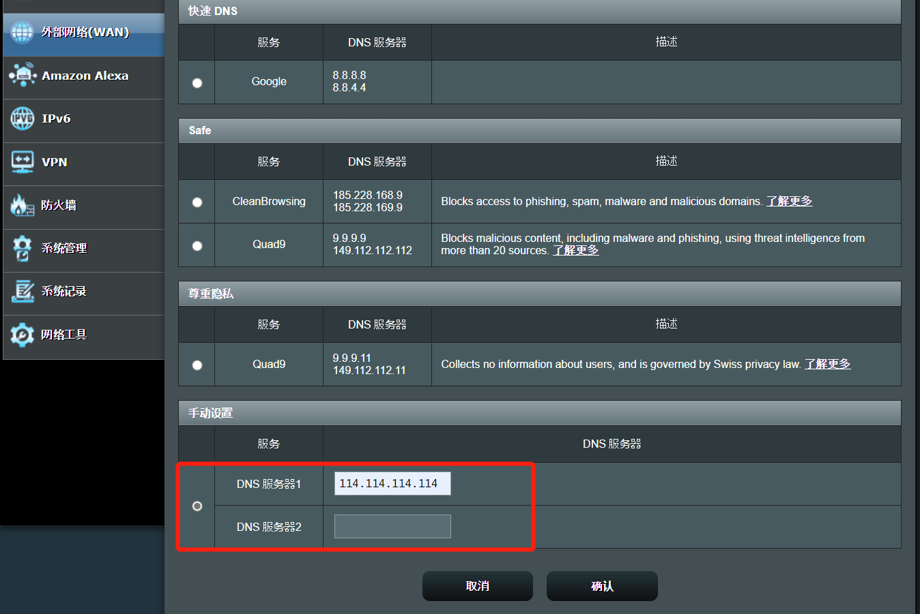
Task: Click 取消 cancel button
Action: [x=478, y=586]
